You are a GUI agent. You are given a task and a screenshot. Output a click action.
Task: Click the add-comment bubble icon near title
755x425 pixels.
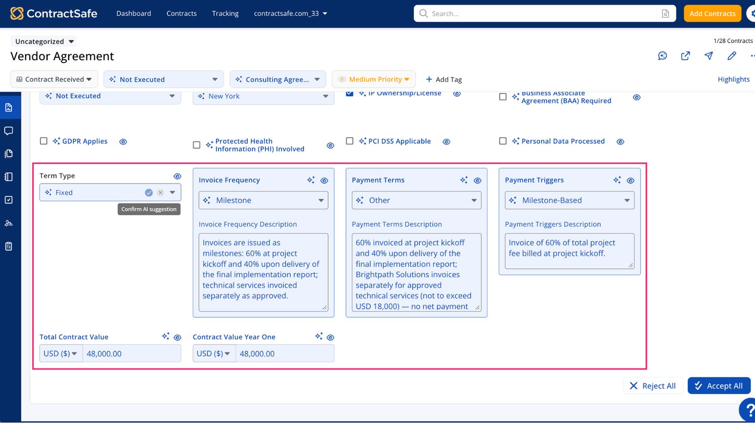pos(662,56)
